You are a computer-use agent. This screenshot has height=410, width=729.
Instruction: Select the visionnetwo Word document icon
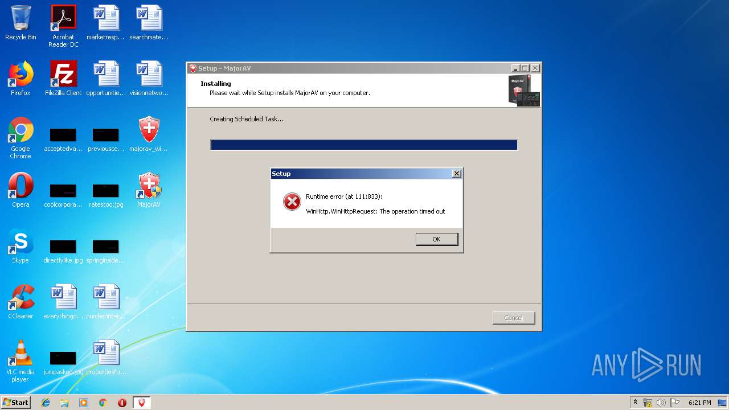click(149, 79)
